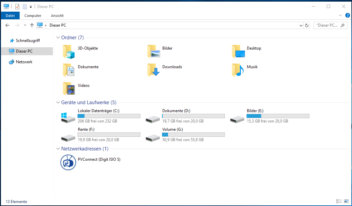Viewport: 352px width, 206px height.
Task: Click the Dokumente (D:) usage bar
Action: click(x=193, y=116)
